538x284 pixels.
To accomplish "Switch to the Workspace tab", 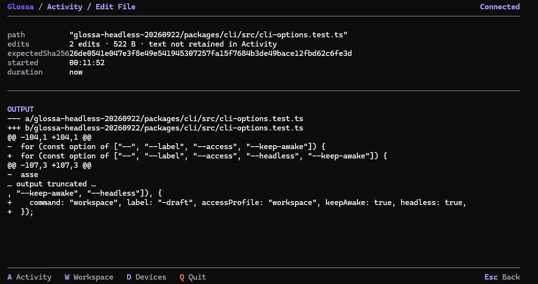I will [x=89, y=277].
